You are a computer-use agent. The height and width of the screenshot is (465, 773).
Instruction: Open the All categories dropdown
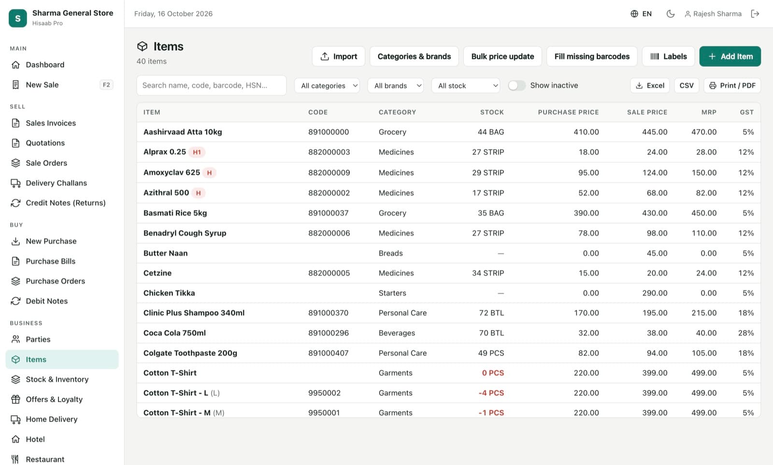(x=327, y=86)
